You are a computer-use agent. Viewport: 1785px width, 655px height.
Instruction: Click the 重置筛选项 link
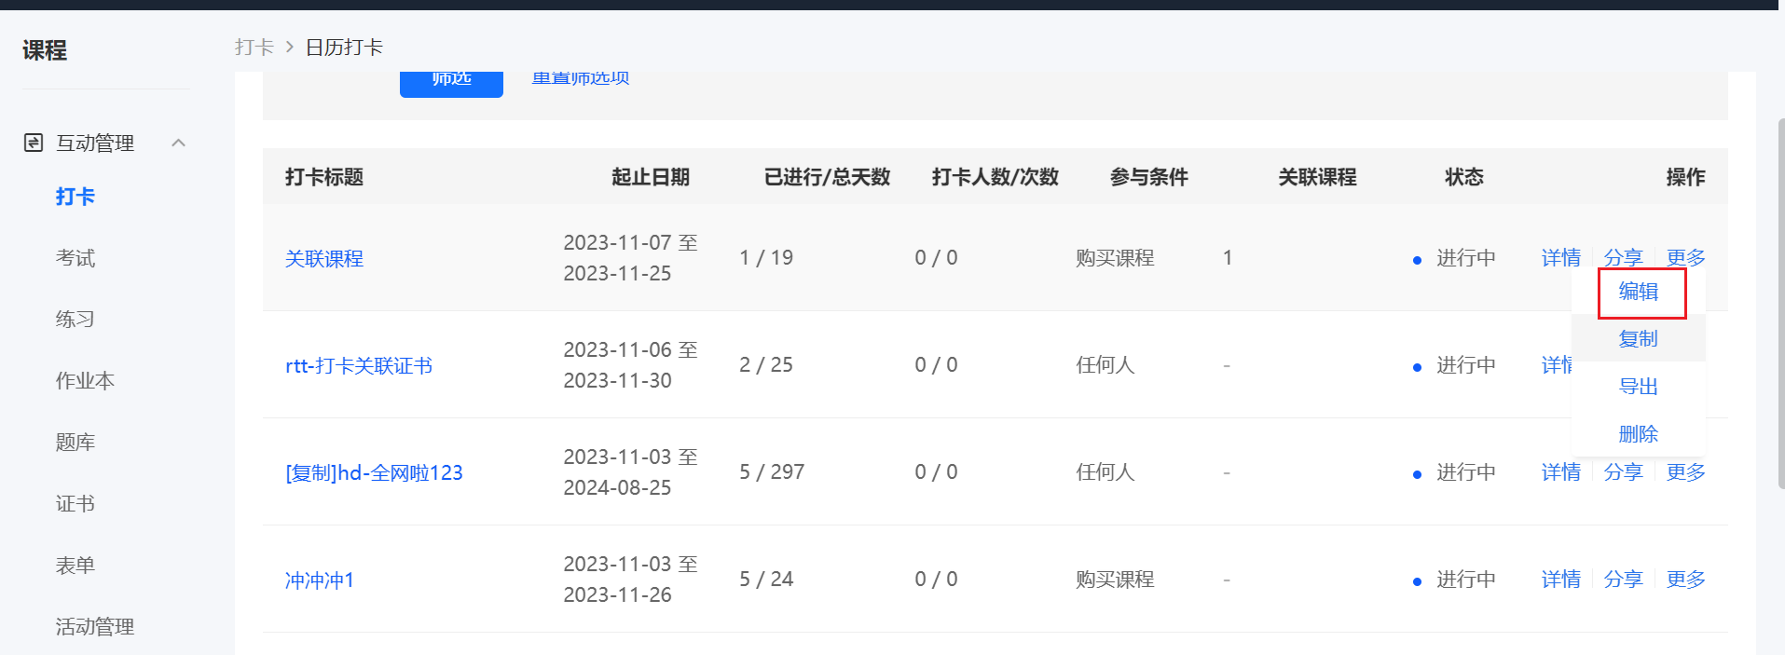click(x=581, y=78)
